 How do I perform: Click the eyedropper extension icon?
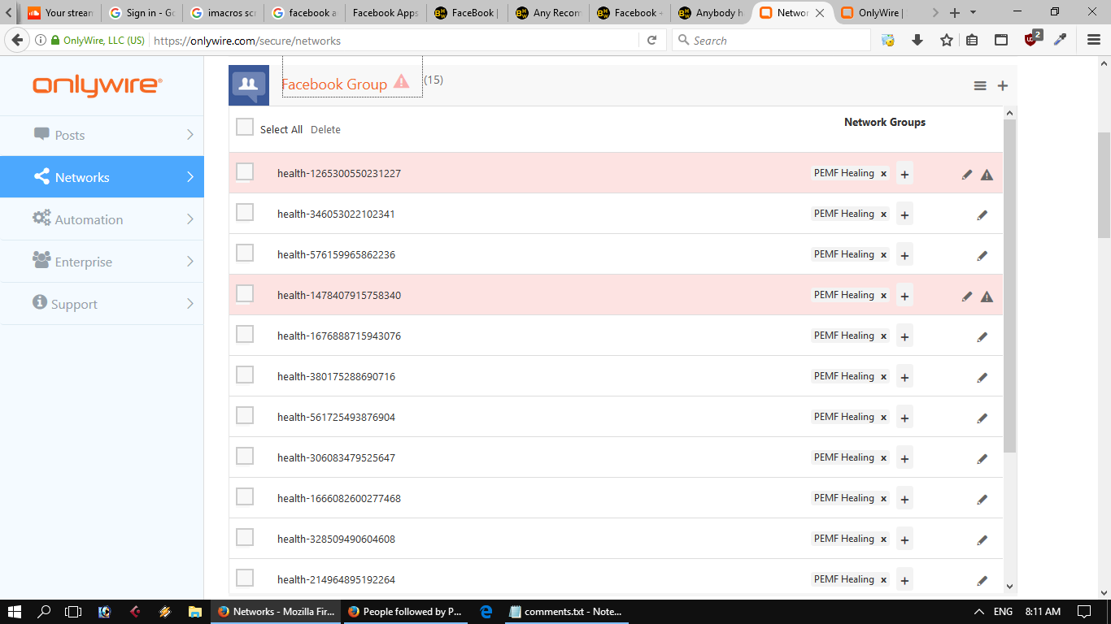(x=1060, y=40)
